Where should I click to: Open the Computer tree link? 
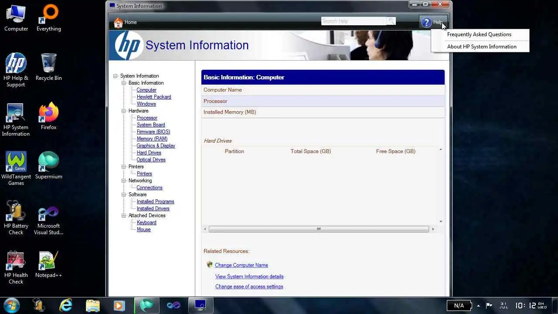click(146, 90)
